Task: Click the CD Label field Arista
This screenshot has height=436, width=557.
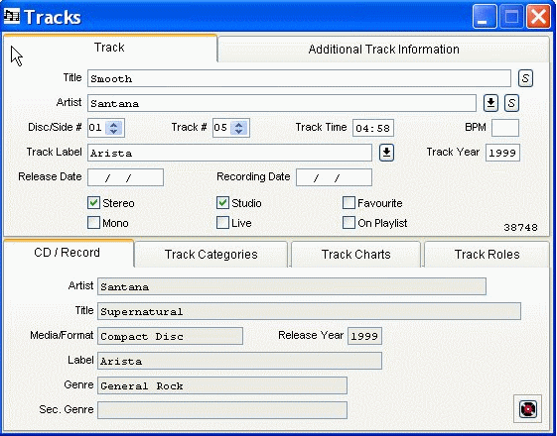Action: pos(240,361)
